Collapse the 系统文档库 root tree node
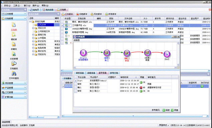The height and width of the screenshot is (128, 212). tap(30, 22)
